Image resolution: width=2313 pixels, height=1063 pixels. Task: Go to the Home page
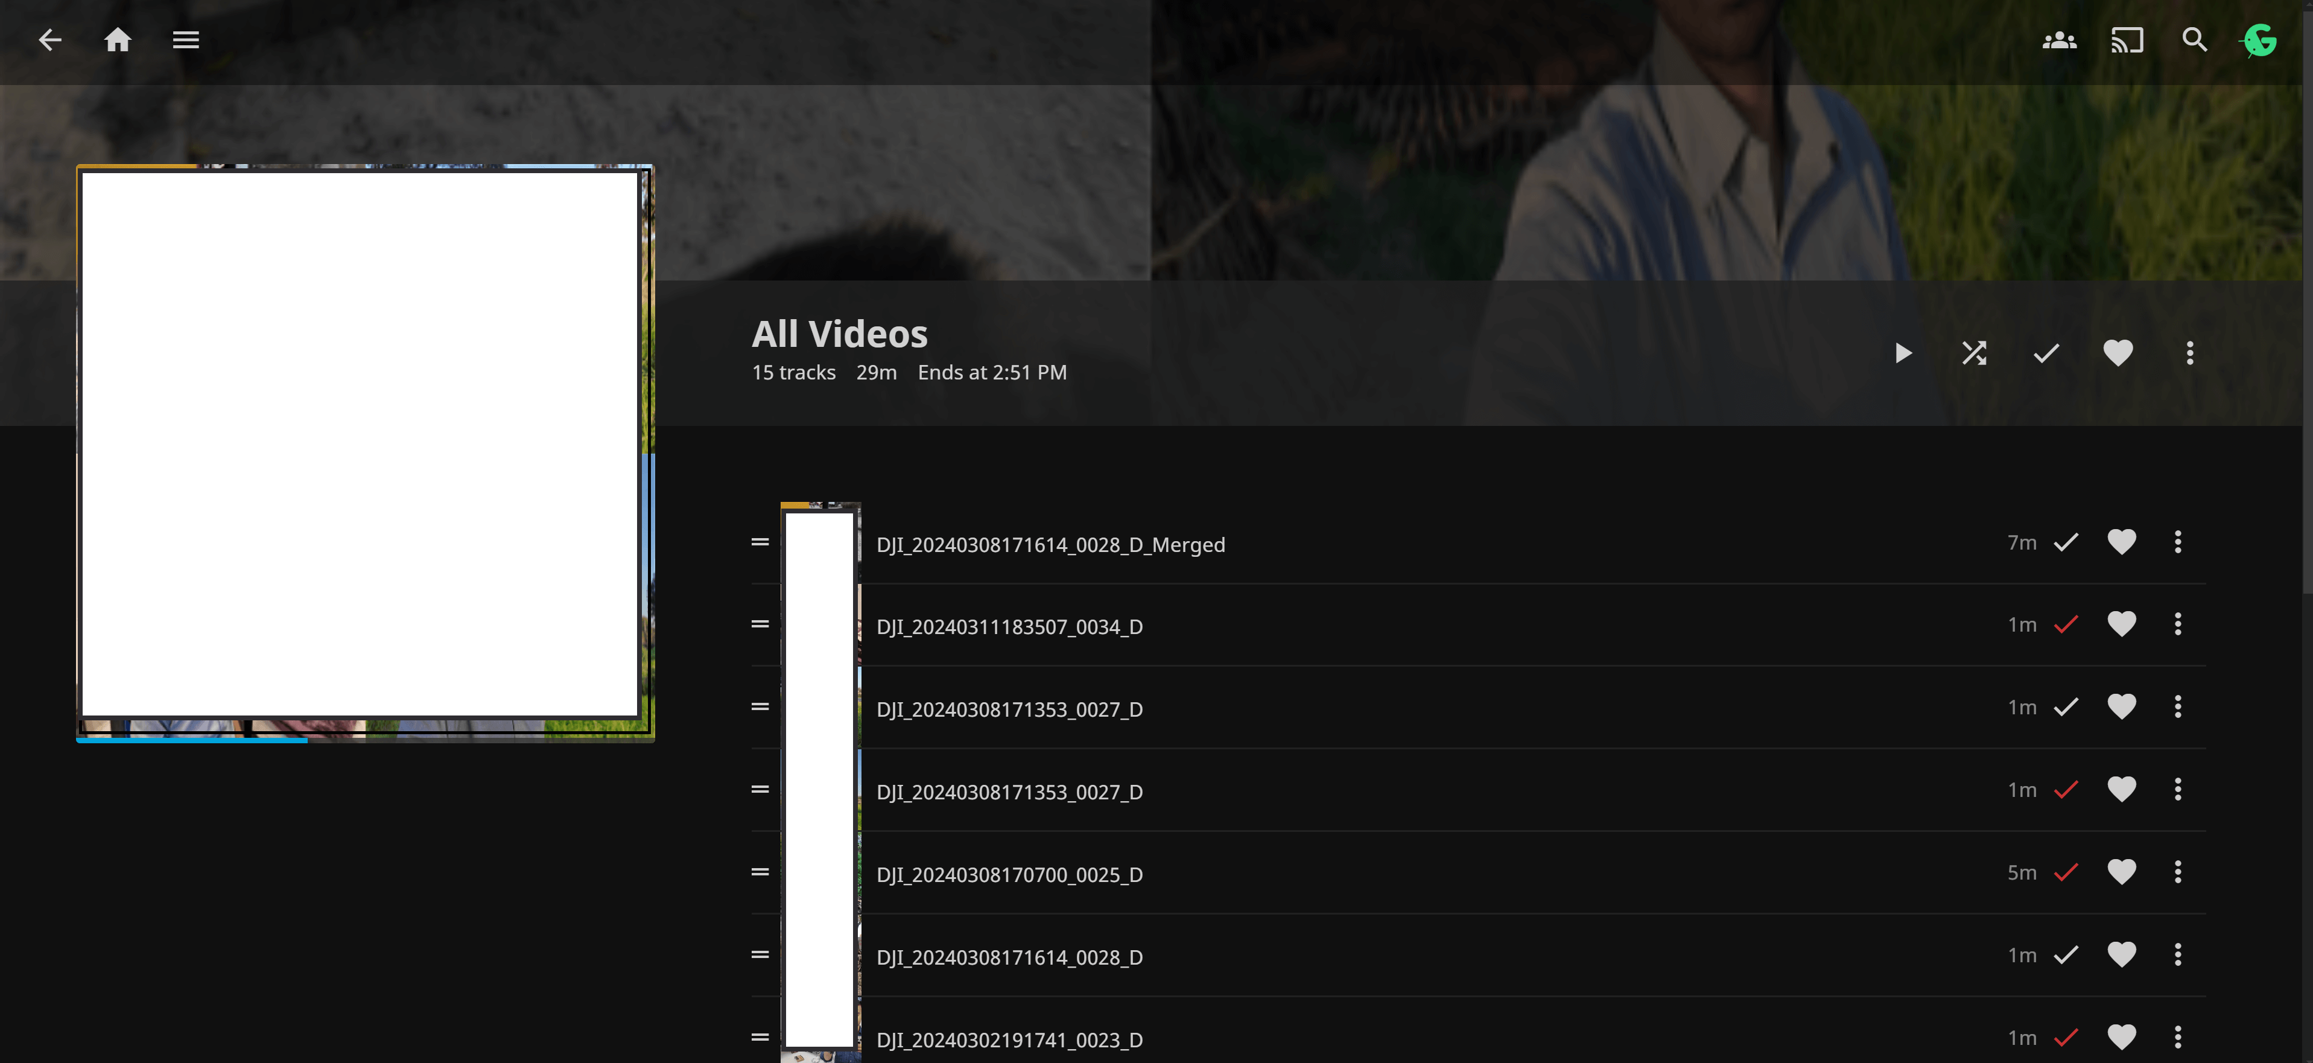(118, 39)
